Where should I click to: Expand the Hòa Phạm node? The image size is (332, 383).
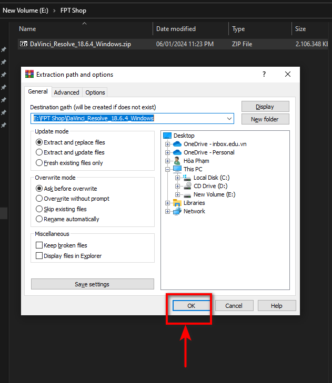tap(168, 161)
